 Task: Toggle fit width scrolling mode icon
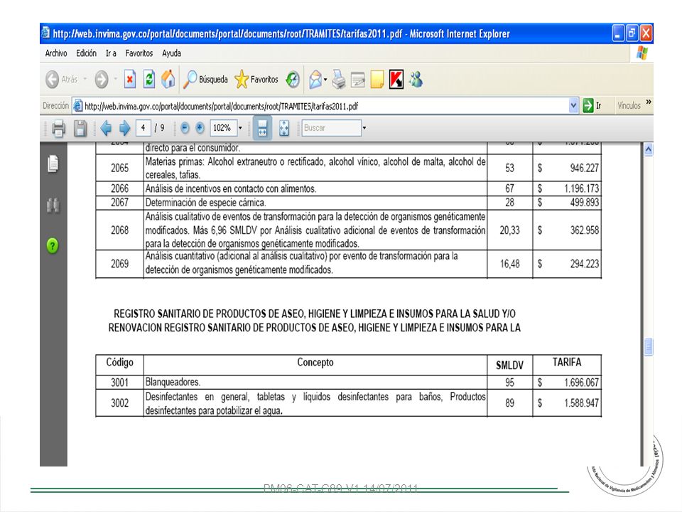coord(262,129)
